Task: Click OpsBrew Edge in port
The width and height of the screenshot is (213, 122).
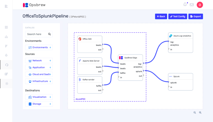Action: (119, 77)
